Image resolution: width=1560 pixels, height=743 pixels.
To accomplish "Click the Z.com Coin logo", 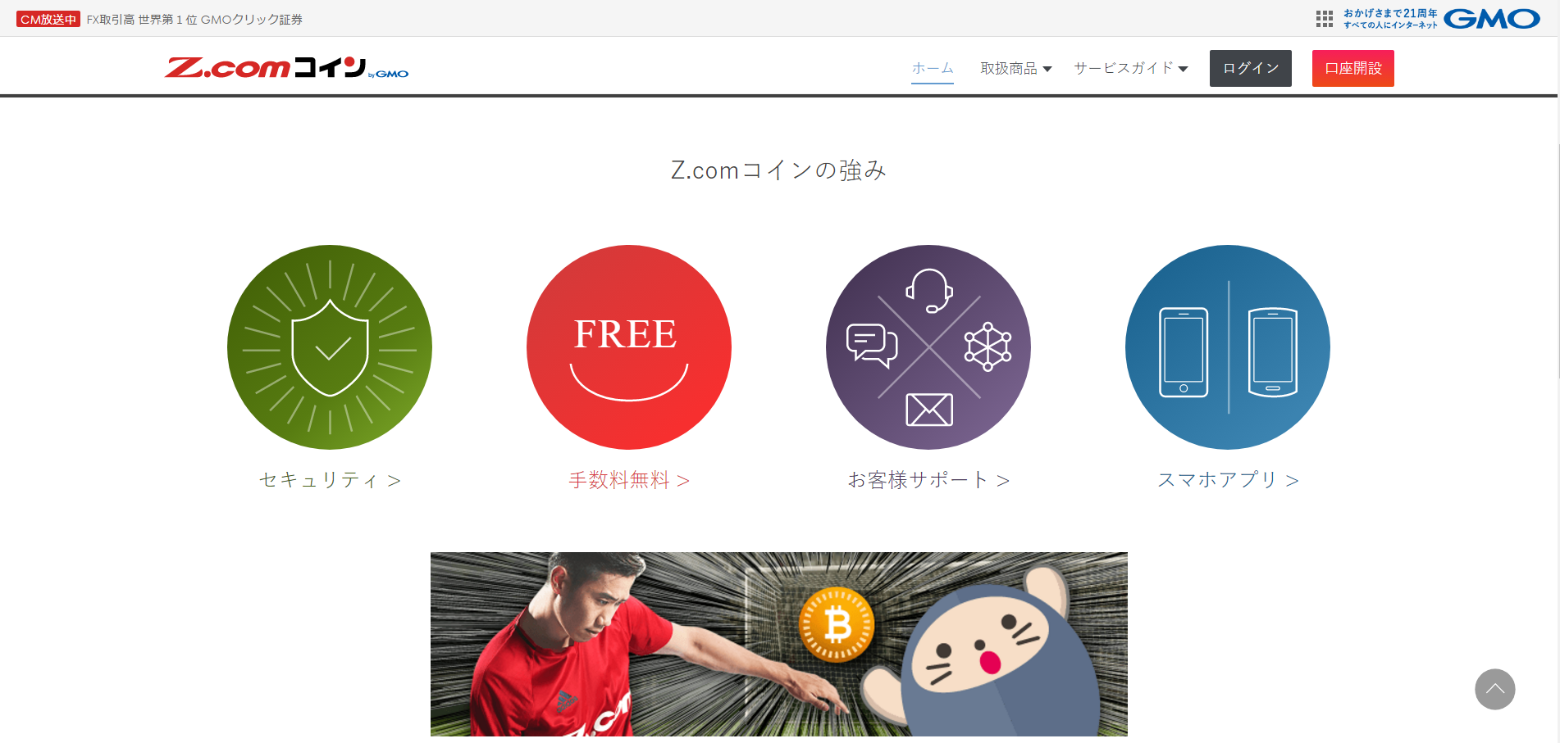I will point(286,68).
